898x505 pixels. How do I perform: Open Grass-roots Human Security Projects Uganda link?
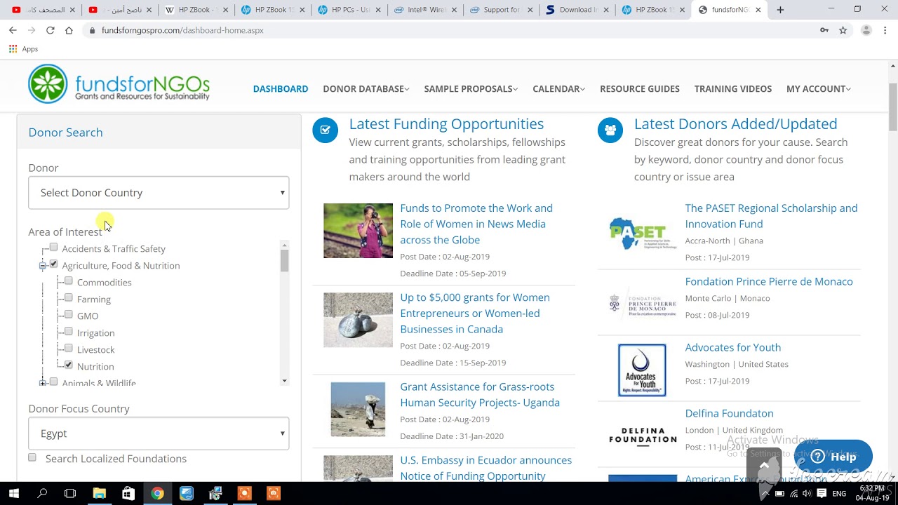pos(480,395)
